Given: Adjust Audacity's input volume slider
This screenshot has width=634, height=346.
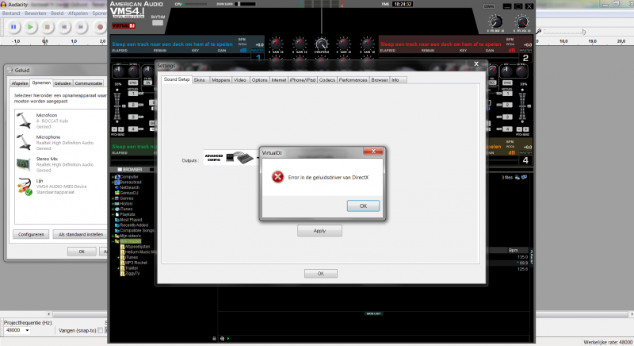Looking at the screenshot, I should click(564, 31).
